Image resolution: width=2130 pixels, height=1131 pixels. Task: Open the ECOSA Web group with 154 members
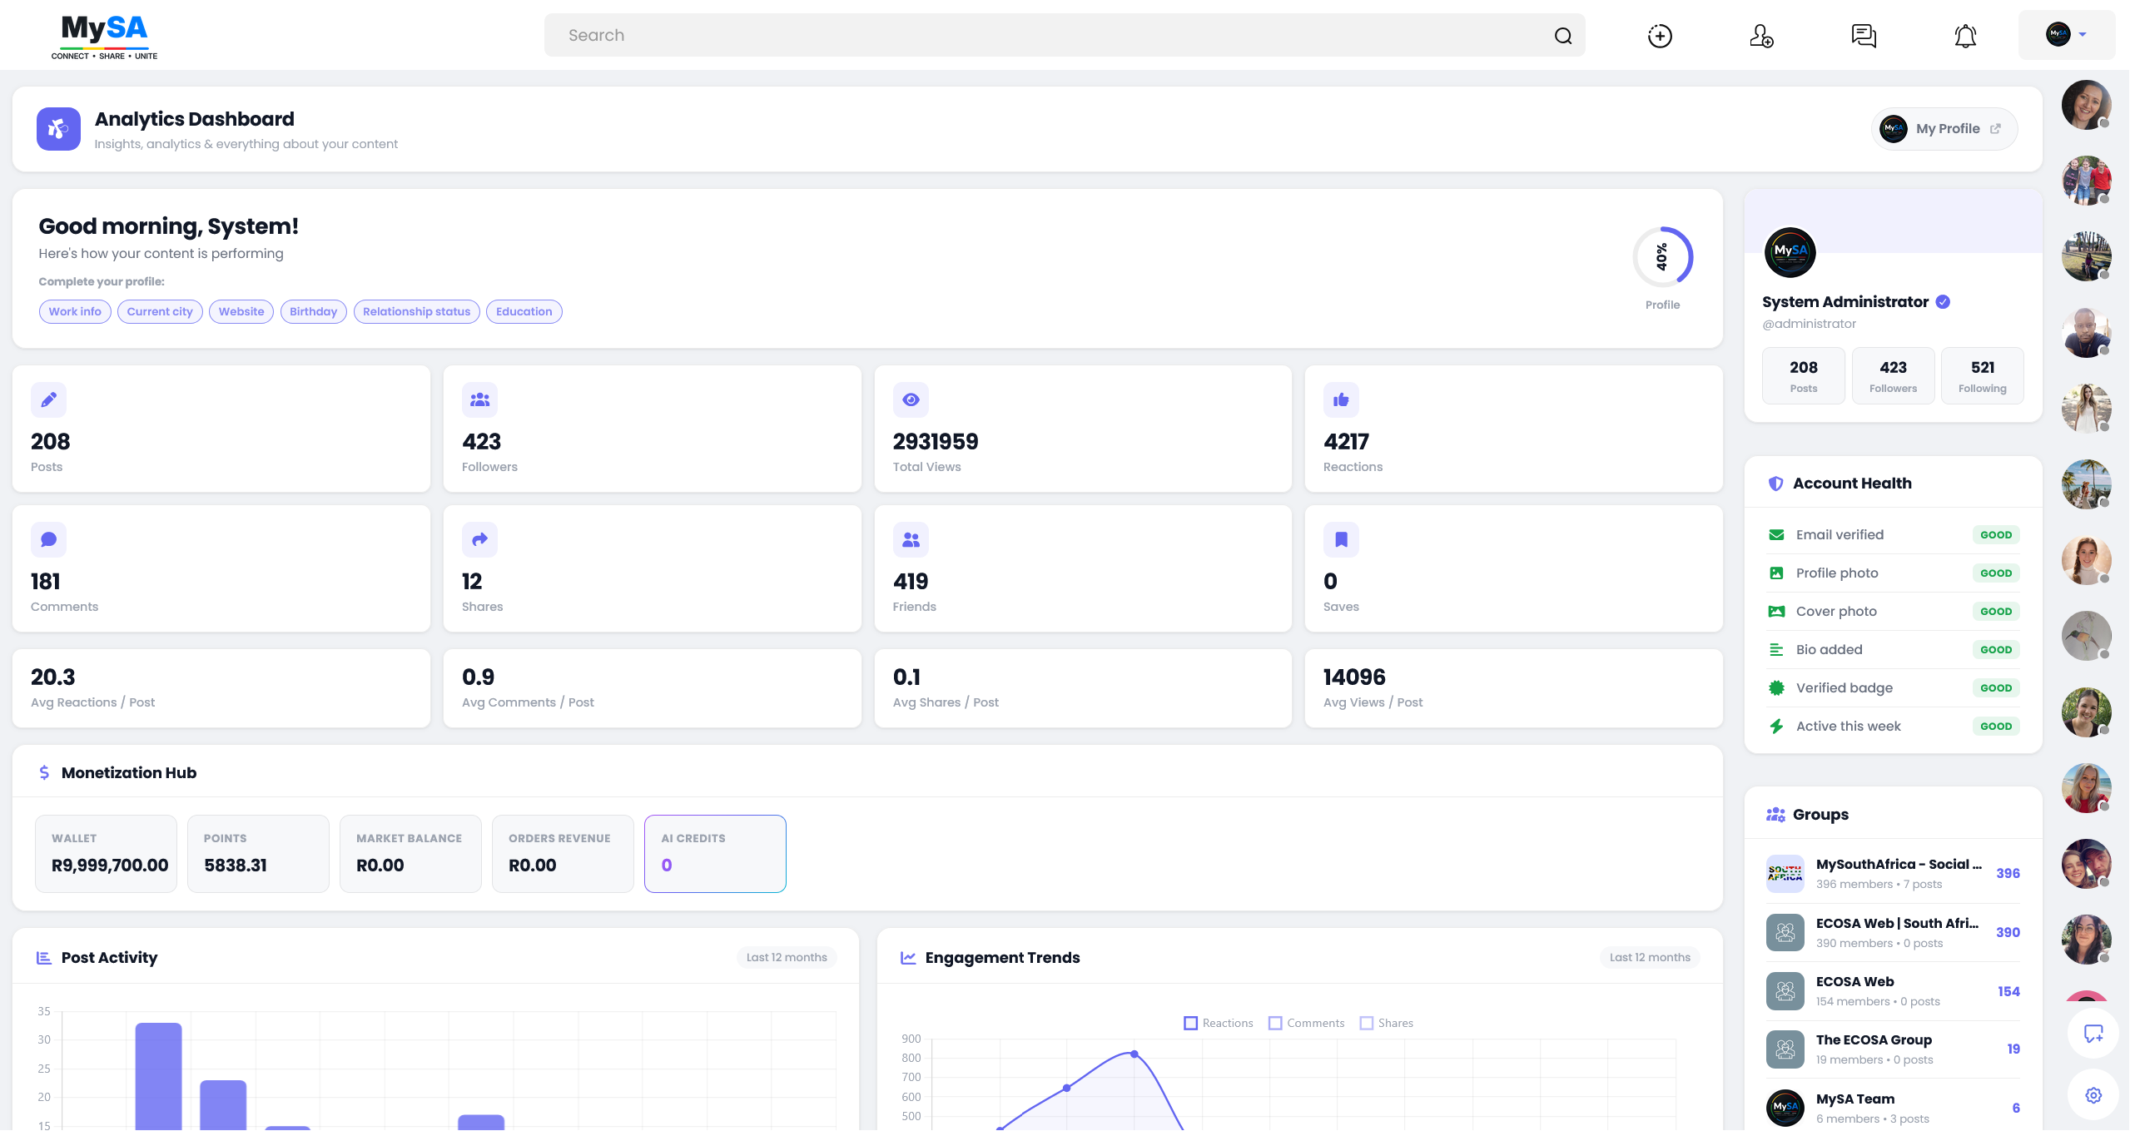tap(1893, 991)
